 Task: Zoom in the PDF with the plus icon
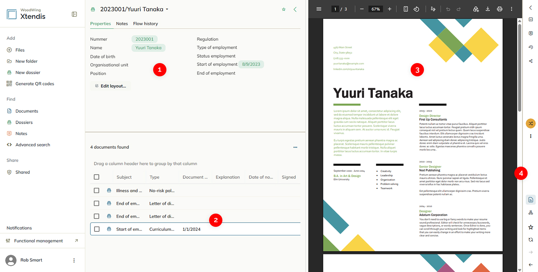[x=390, y=9]
